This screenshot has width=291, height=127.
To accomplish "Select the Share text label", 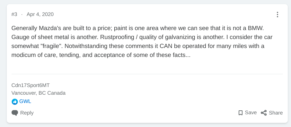I will click(x=276, y=113).
